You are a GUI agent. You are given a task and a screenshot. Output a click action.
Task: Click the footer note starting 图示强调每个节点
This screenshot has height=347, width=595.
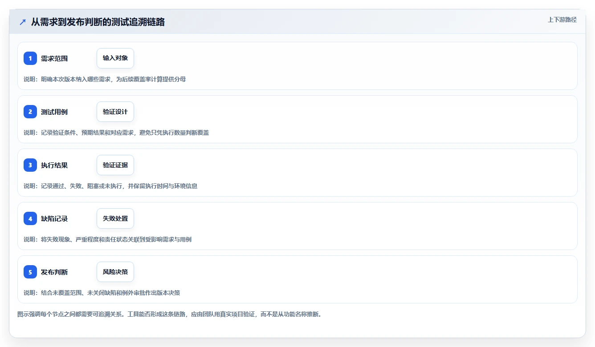coord(170,314)
